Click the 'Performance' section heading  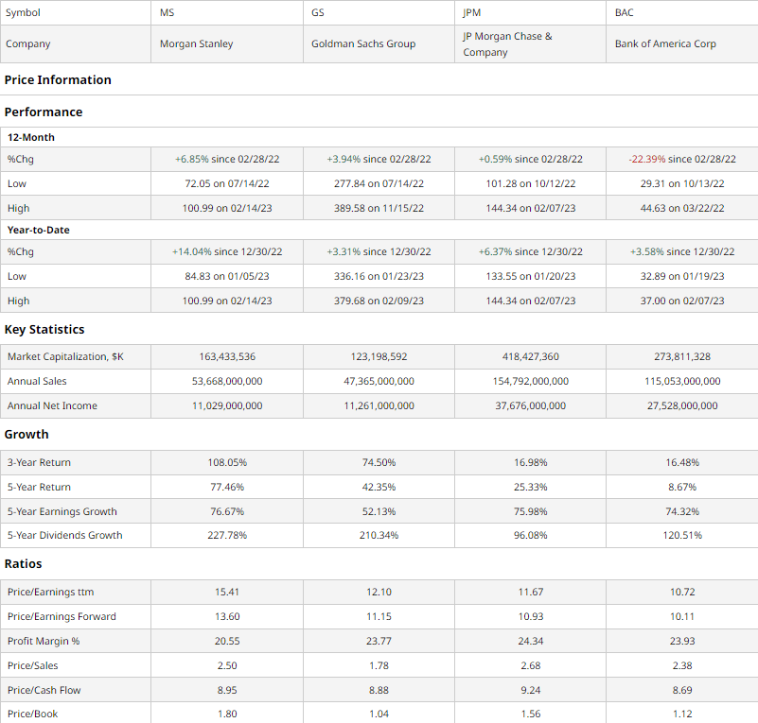[44, 112]
